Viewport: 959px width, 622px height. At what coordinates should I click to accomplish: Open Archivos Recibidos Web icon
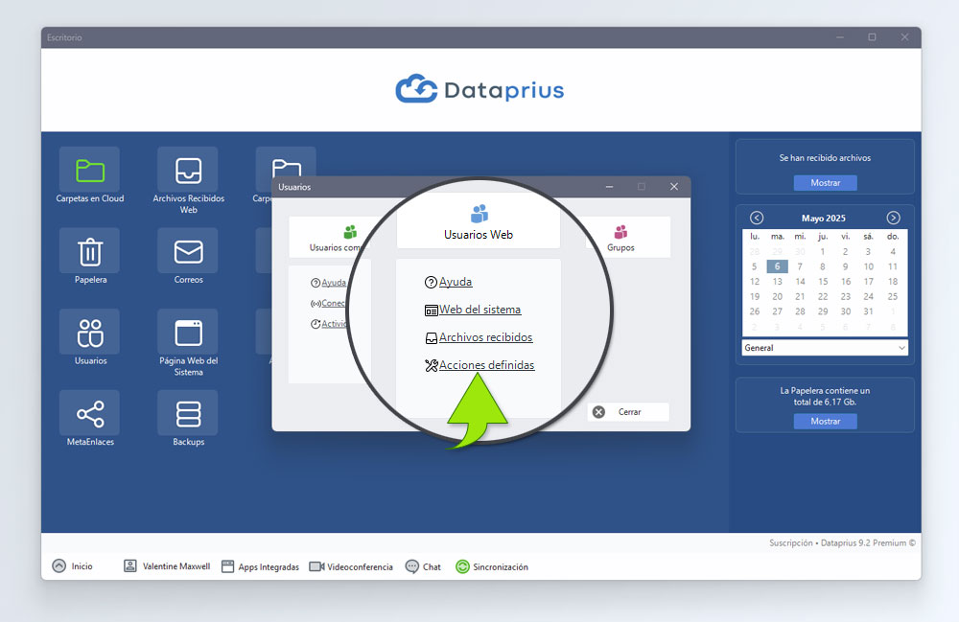click(188, 172)
